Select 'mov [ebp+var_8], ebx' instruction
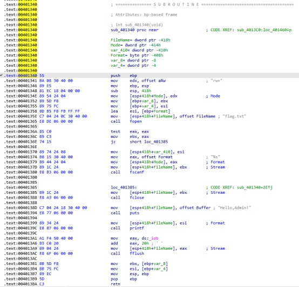This screenshot has width=299, height=287. (139, 101)
